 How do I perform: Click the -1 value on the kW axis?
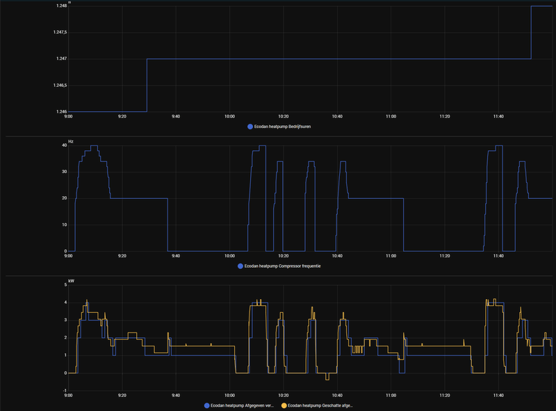(x=65, y=391)
